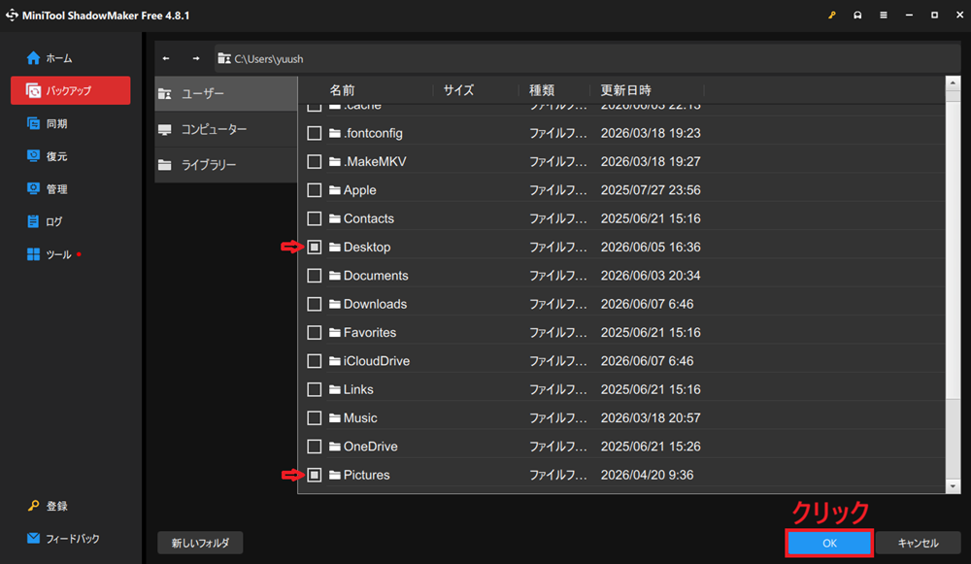Click the iCloudDrive folder icon
971x564 pixels.
(335, 361)
